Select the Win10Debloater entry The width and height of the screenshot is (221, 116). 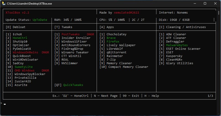pos(22,60)
